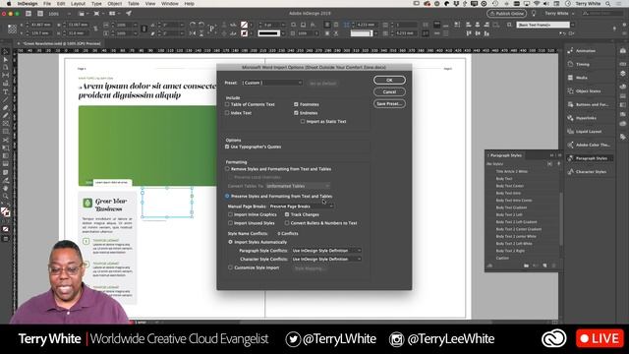
Task: Open the File menu
Action: click(x=47, y=4)
